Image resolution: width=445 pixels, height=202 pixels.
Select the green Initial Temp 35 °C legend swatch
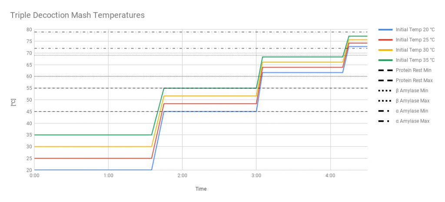tap(386, 60)
